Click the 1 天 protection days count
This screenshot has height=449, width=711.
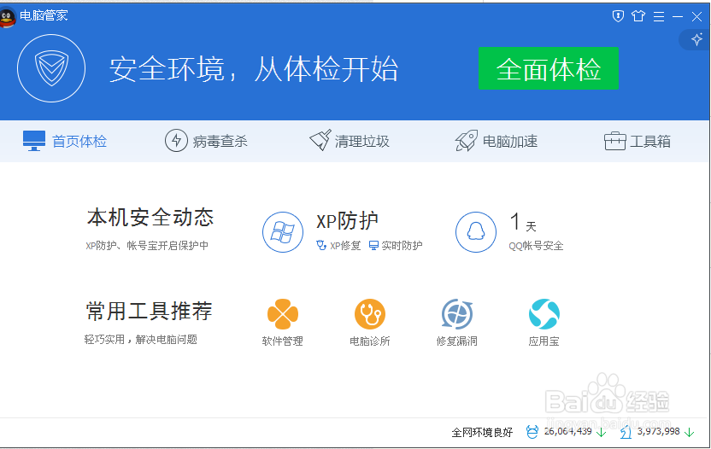523,223
